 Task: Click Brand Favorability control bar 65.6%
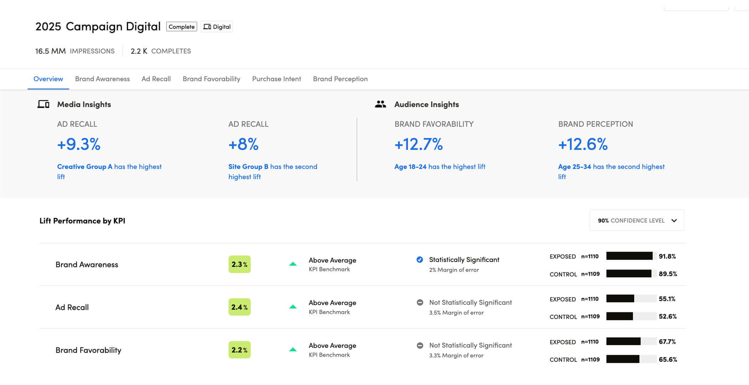tap(631, 359)
